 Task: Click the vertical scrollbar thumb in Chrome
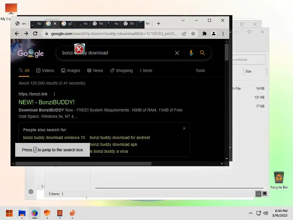point(227,52)
